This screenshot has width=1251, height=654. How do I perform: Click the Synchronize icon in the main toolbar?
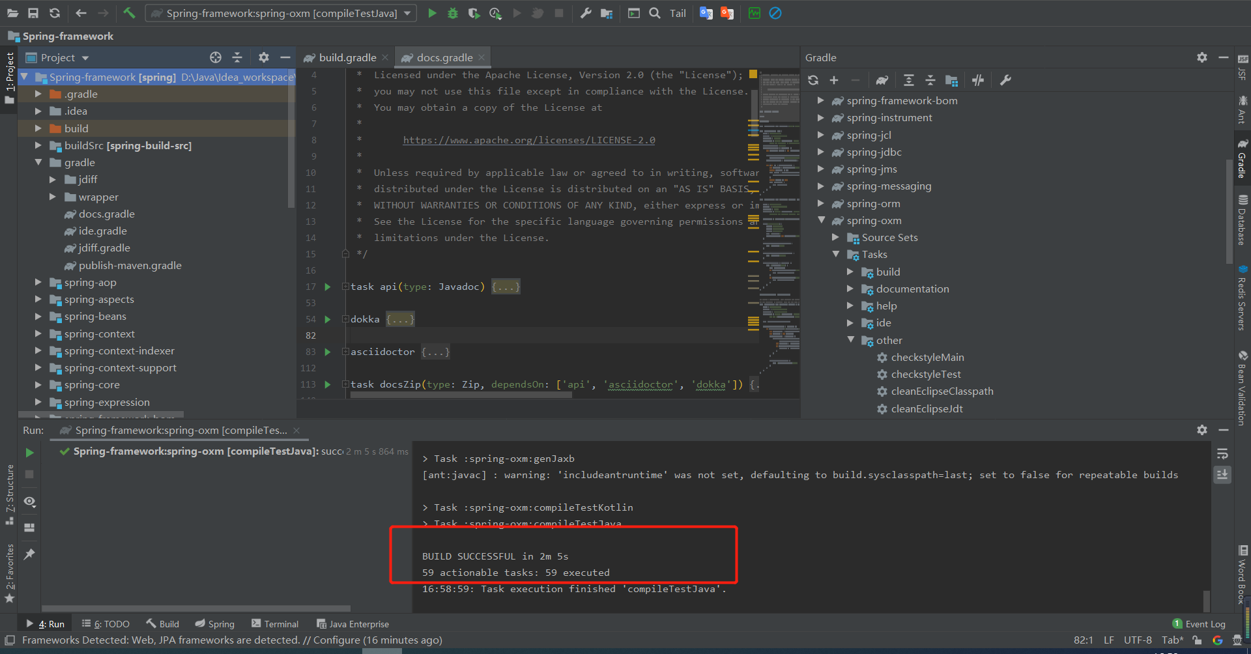pyautogui.click(x=55, y=13)
